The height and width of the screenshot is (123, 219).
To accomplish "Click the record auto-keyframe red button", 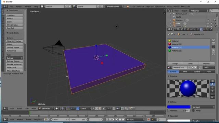I will click(149, 120).
